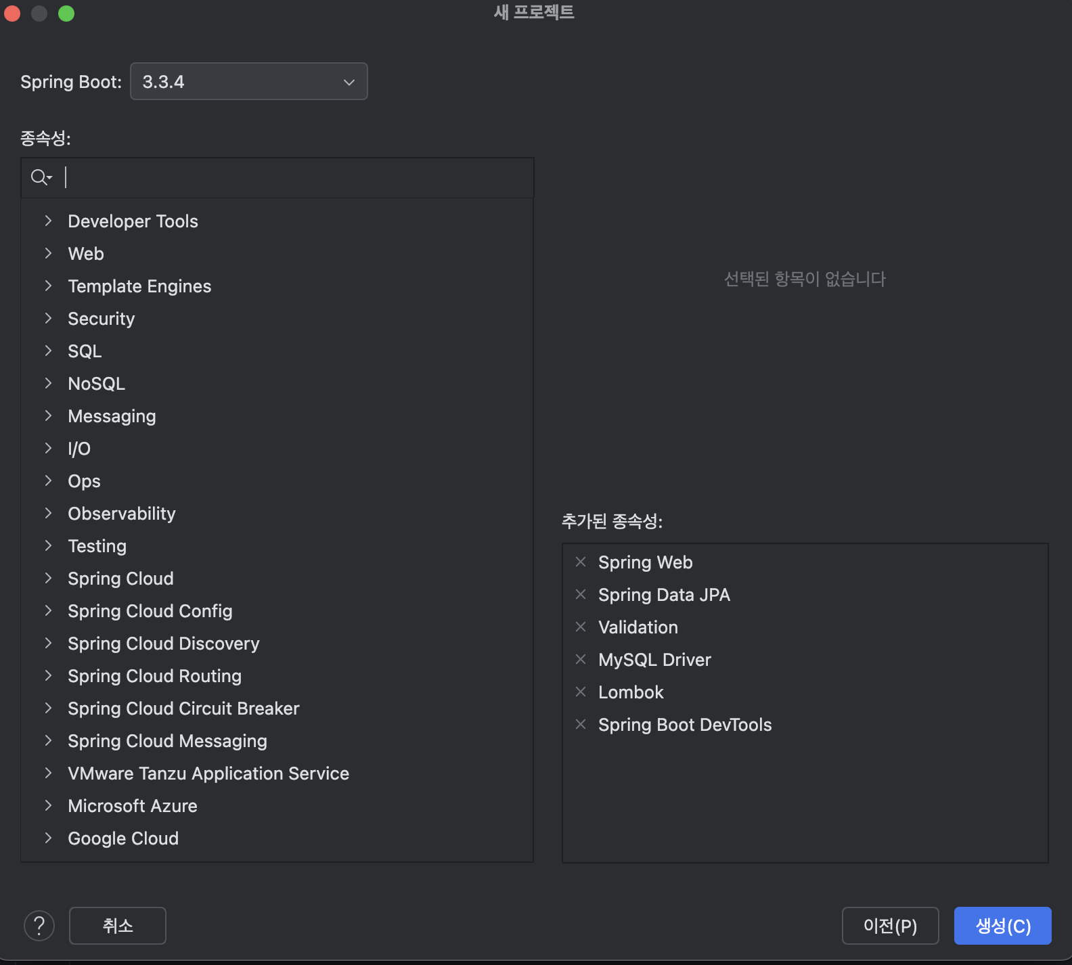
Task: Open help with the question mark icon
Action: click(x=39, y=925)
